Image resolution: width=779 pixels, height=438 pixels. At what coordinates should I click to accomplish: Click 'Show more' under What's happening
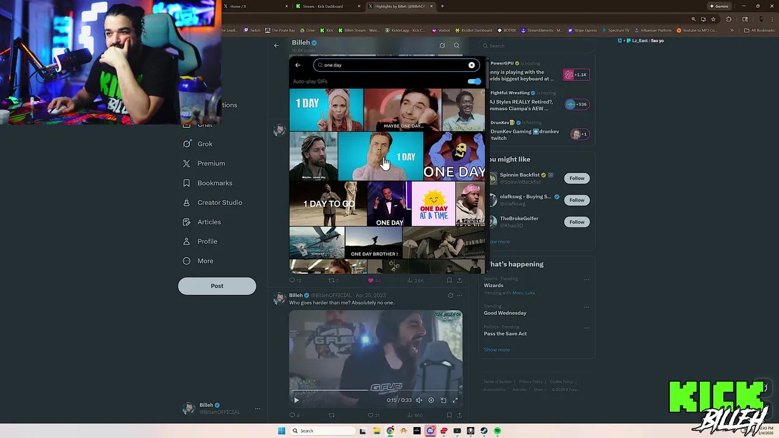pos(497,350)
